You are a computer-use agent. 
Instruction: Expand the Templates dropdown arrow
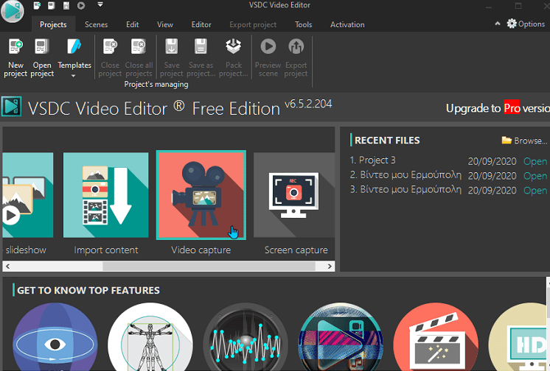73,76
